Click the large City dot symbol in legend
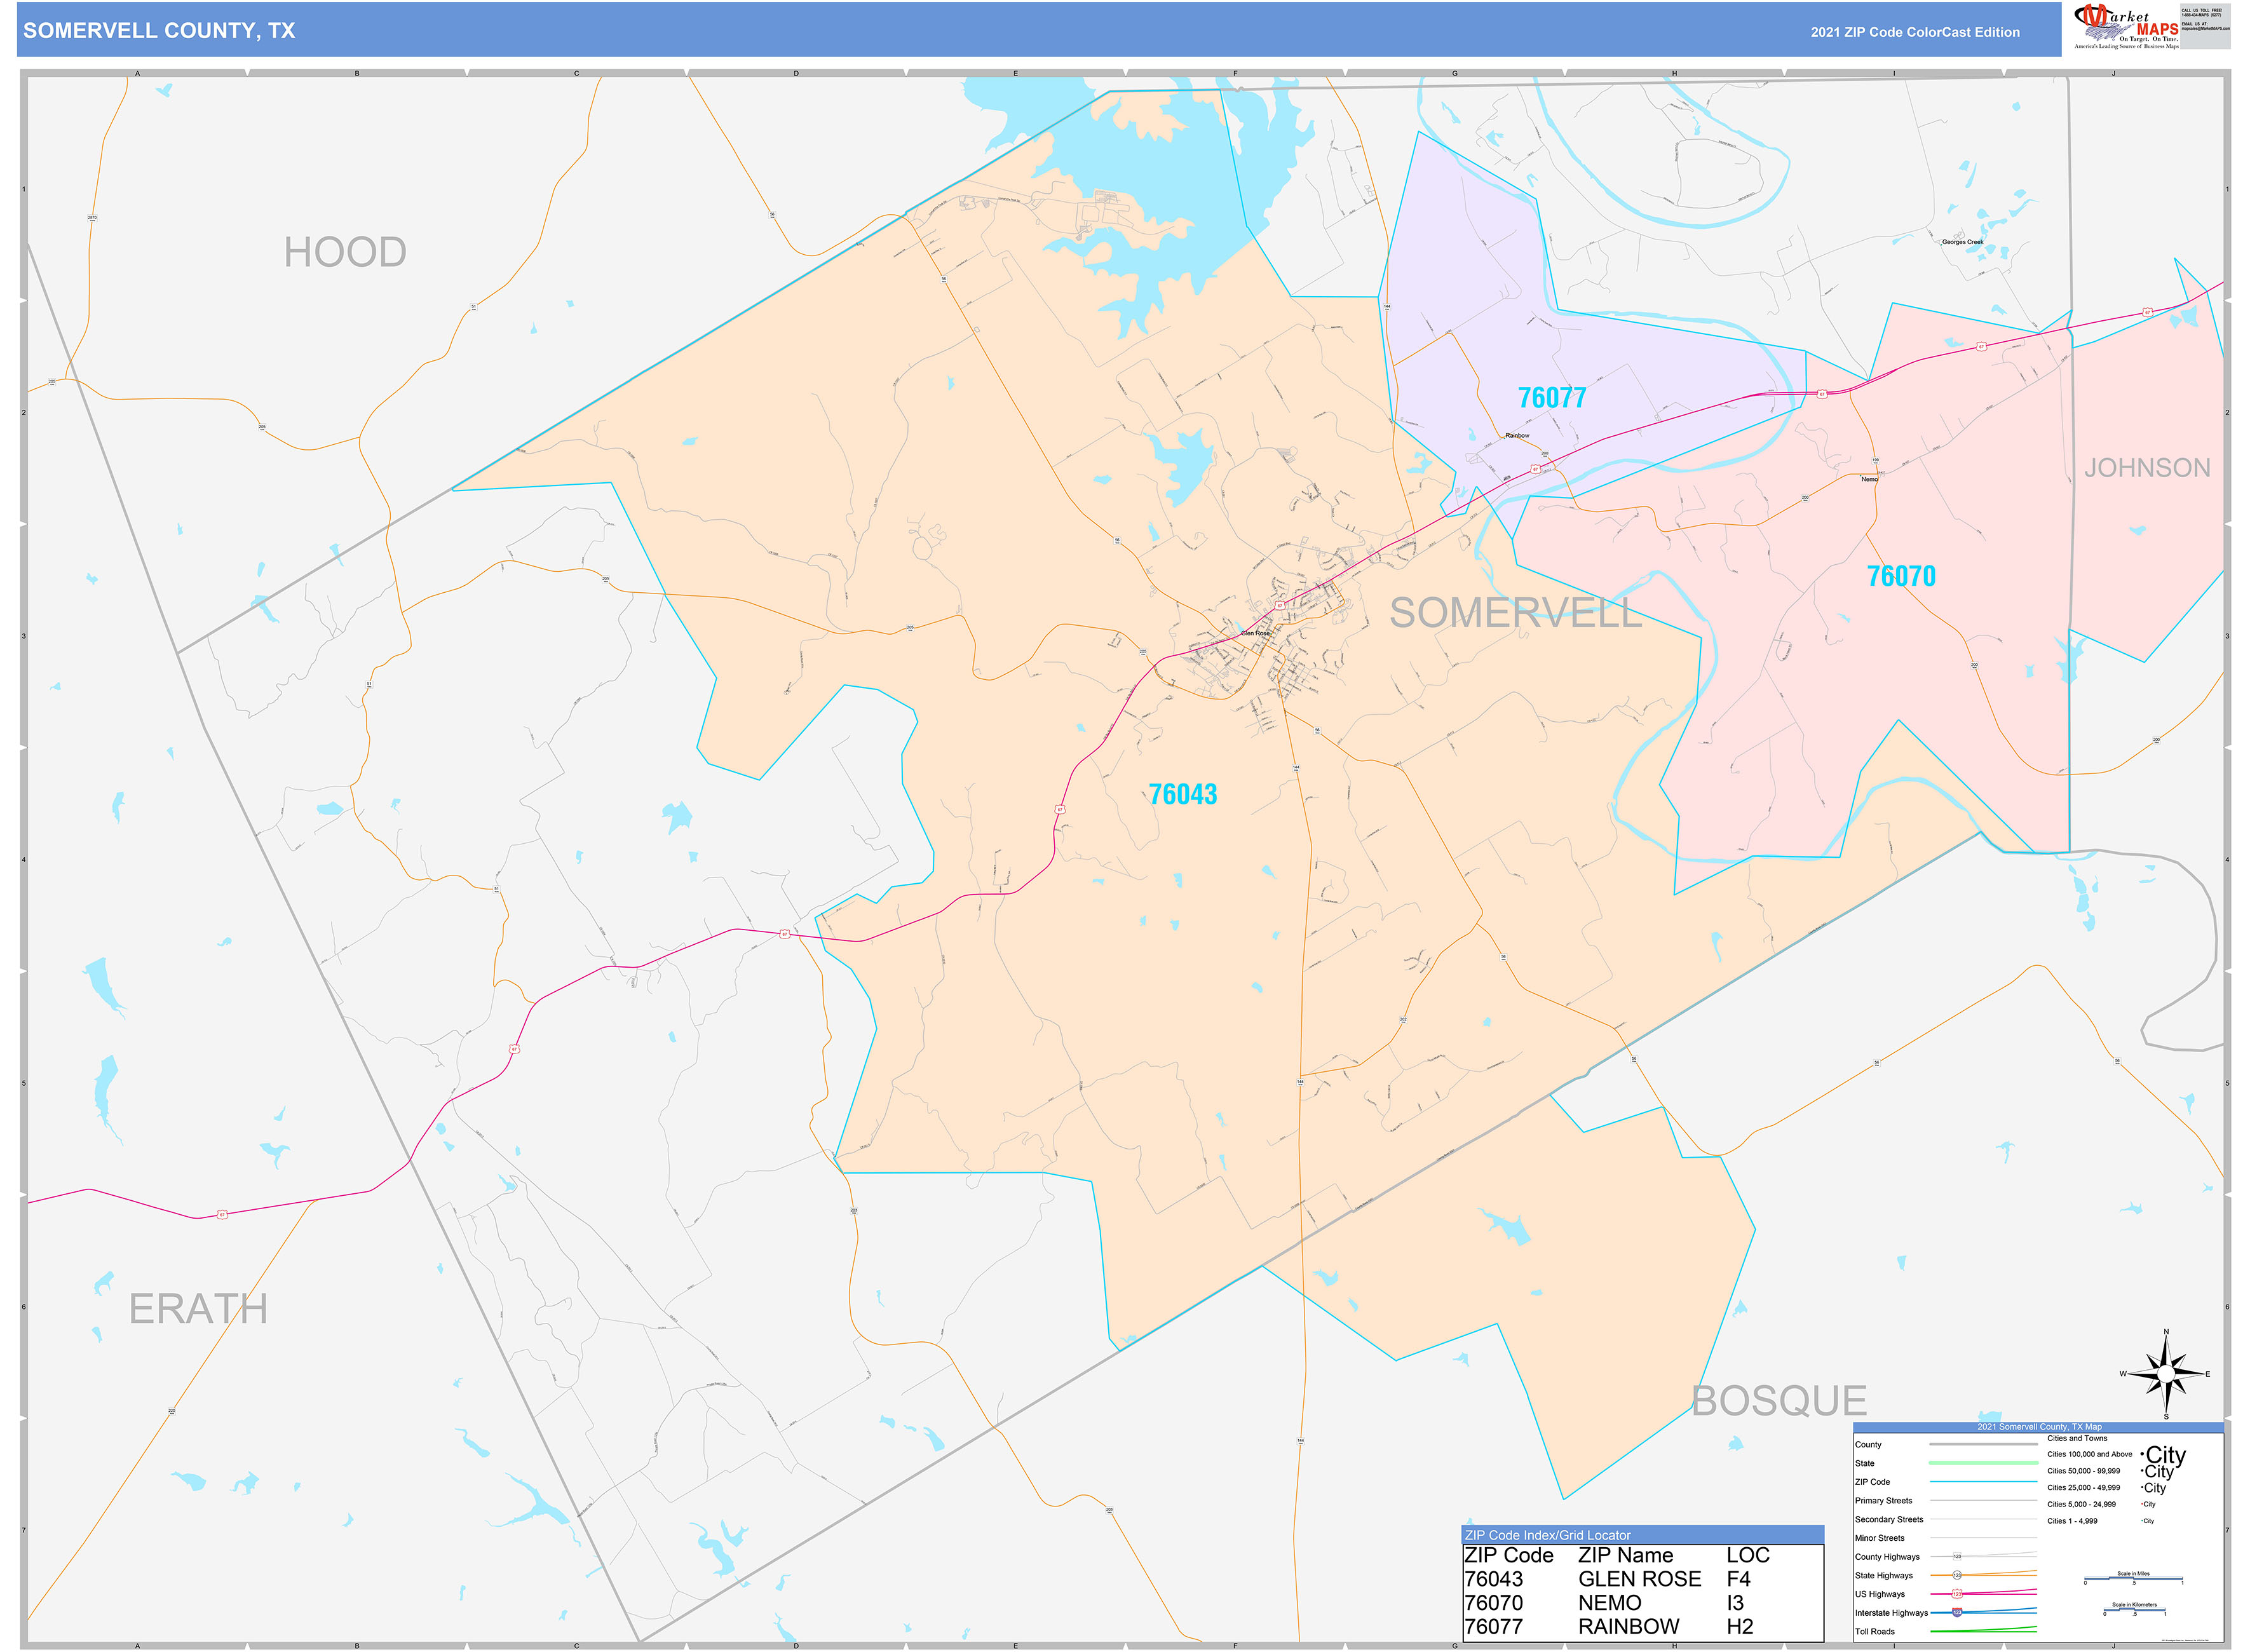The image size is (2250, 1652). coord(2142,1455)
